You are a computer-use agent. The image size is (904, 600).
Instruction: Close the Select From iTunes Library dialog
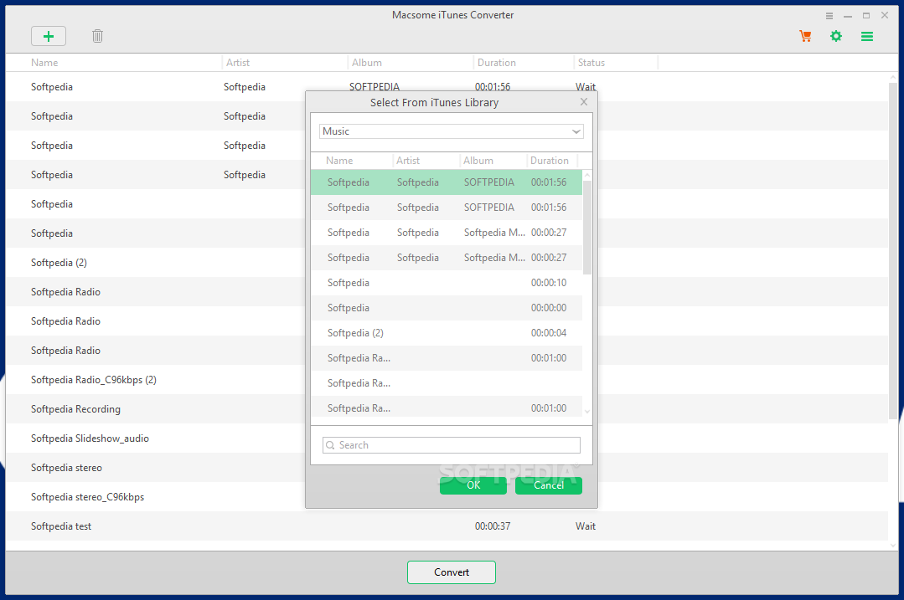584,102
